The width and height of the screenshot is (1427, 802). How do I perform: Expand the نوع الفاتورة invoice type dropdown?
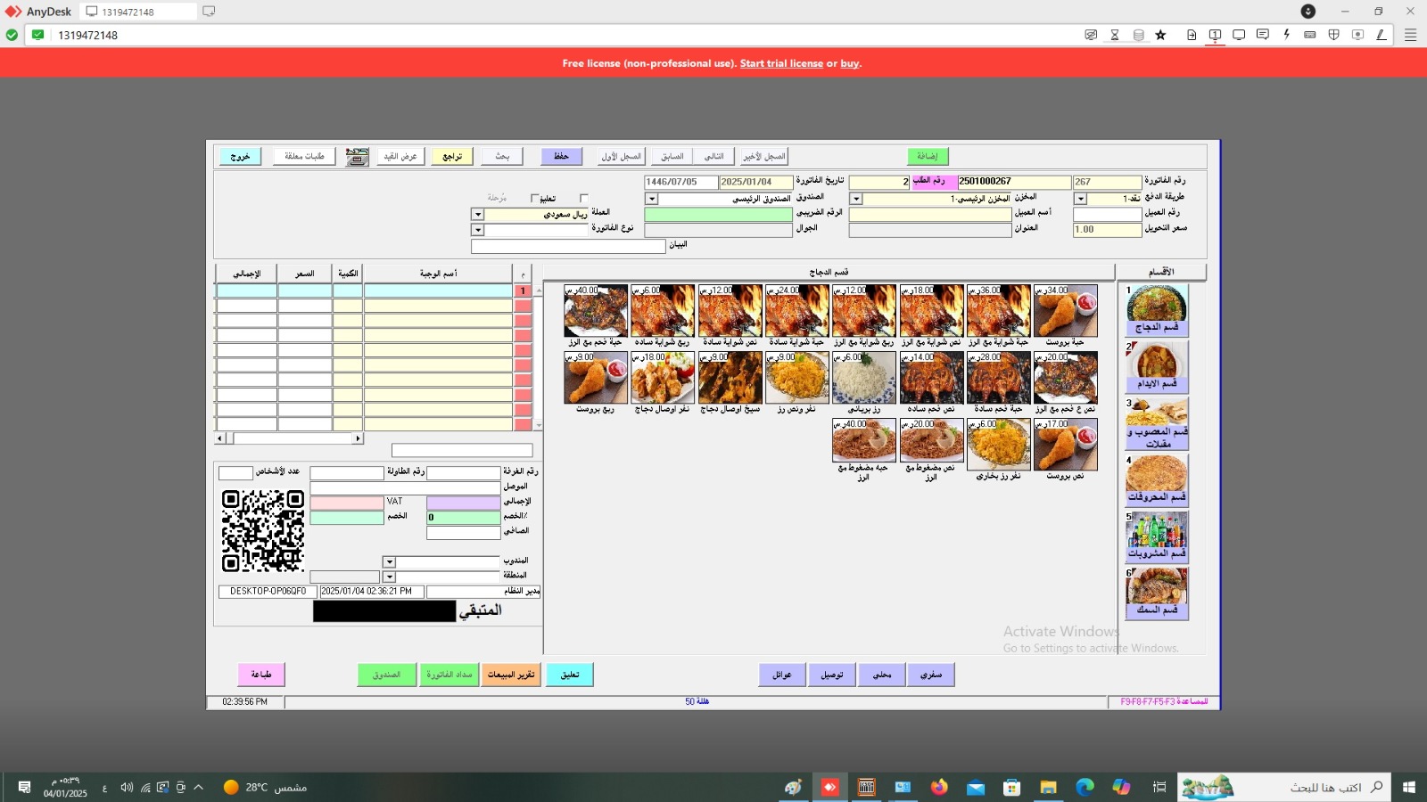[478, 230]
